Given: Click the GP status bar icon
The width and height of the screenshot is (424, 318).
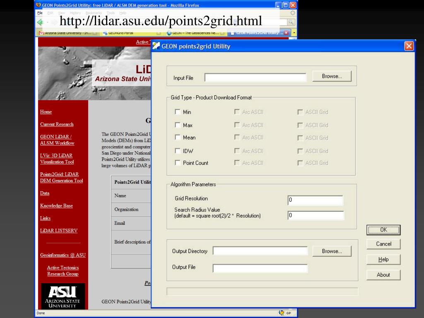Looking at the screenshot, I should (x=289, y=313).
